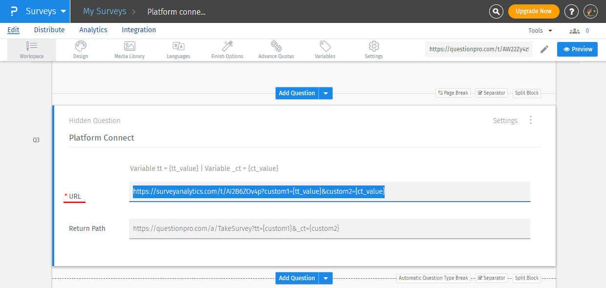The image size is (606, 288).
Task: Open the Design palette tool
Action: click(x=81, y=50)
